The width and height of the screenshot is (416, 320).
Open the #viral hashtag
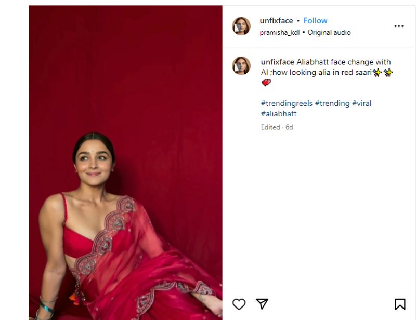[361, 103]
